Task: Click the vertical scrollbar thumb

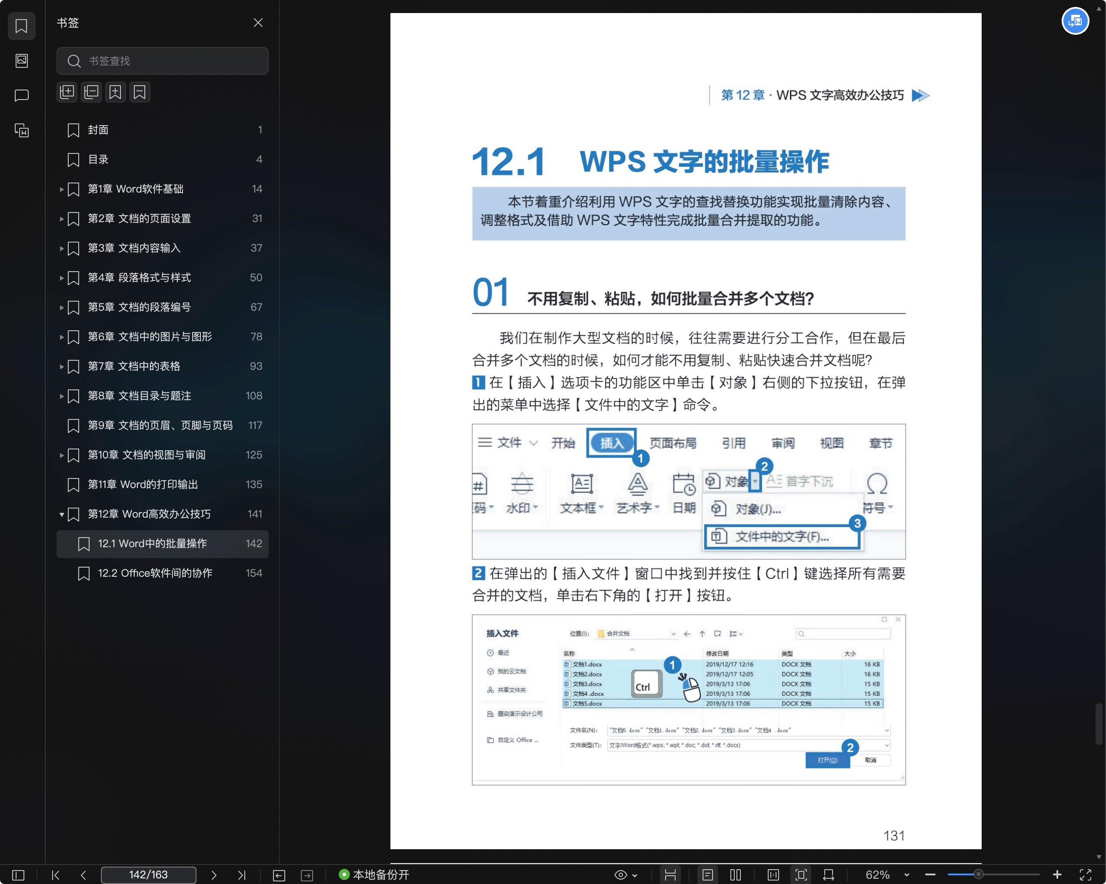Action: (x=1098, y=724)
